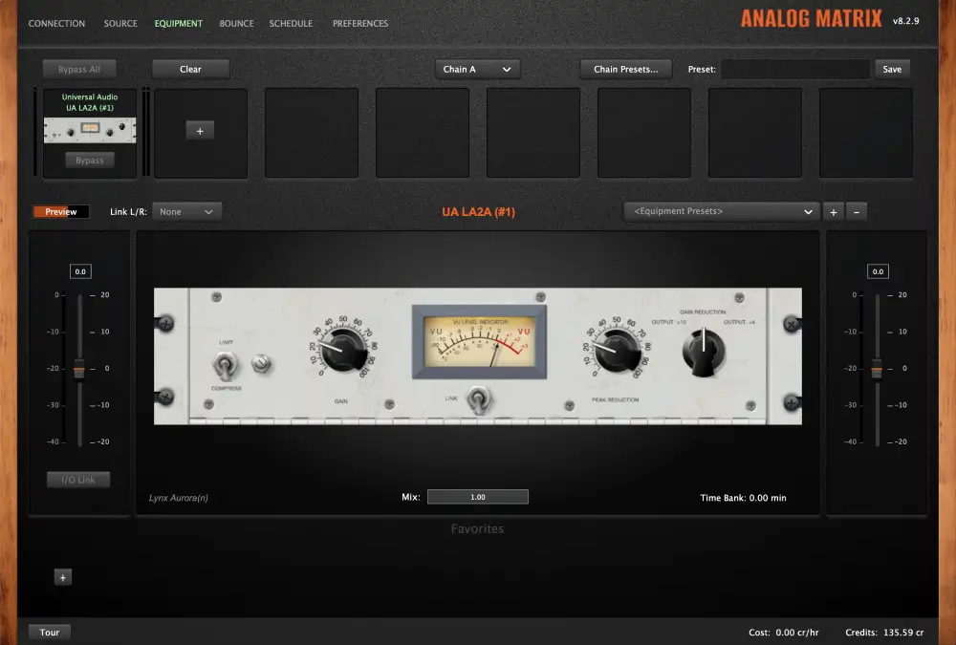Click the output level fader handle

[877, 369]
